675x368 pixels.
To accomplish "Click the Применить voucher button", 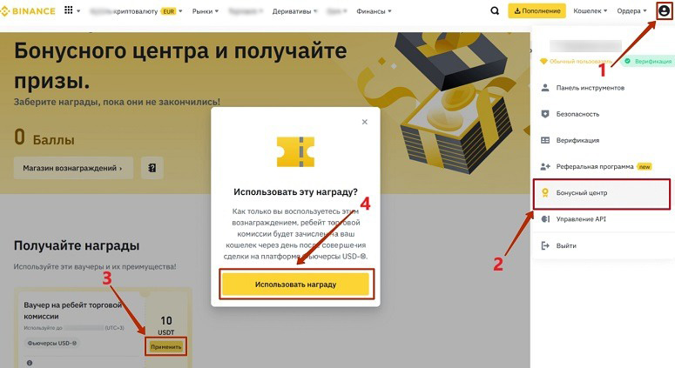I will [165, 346].
